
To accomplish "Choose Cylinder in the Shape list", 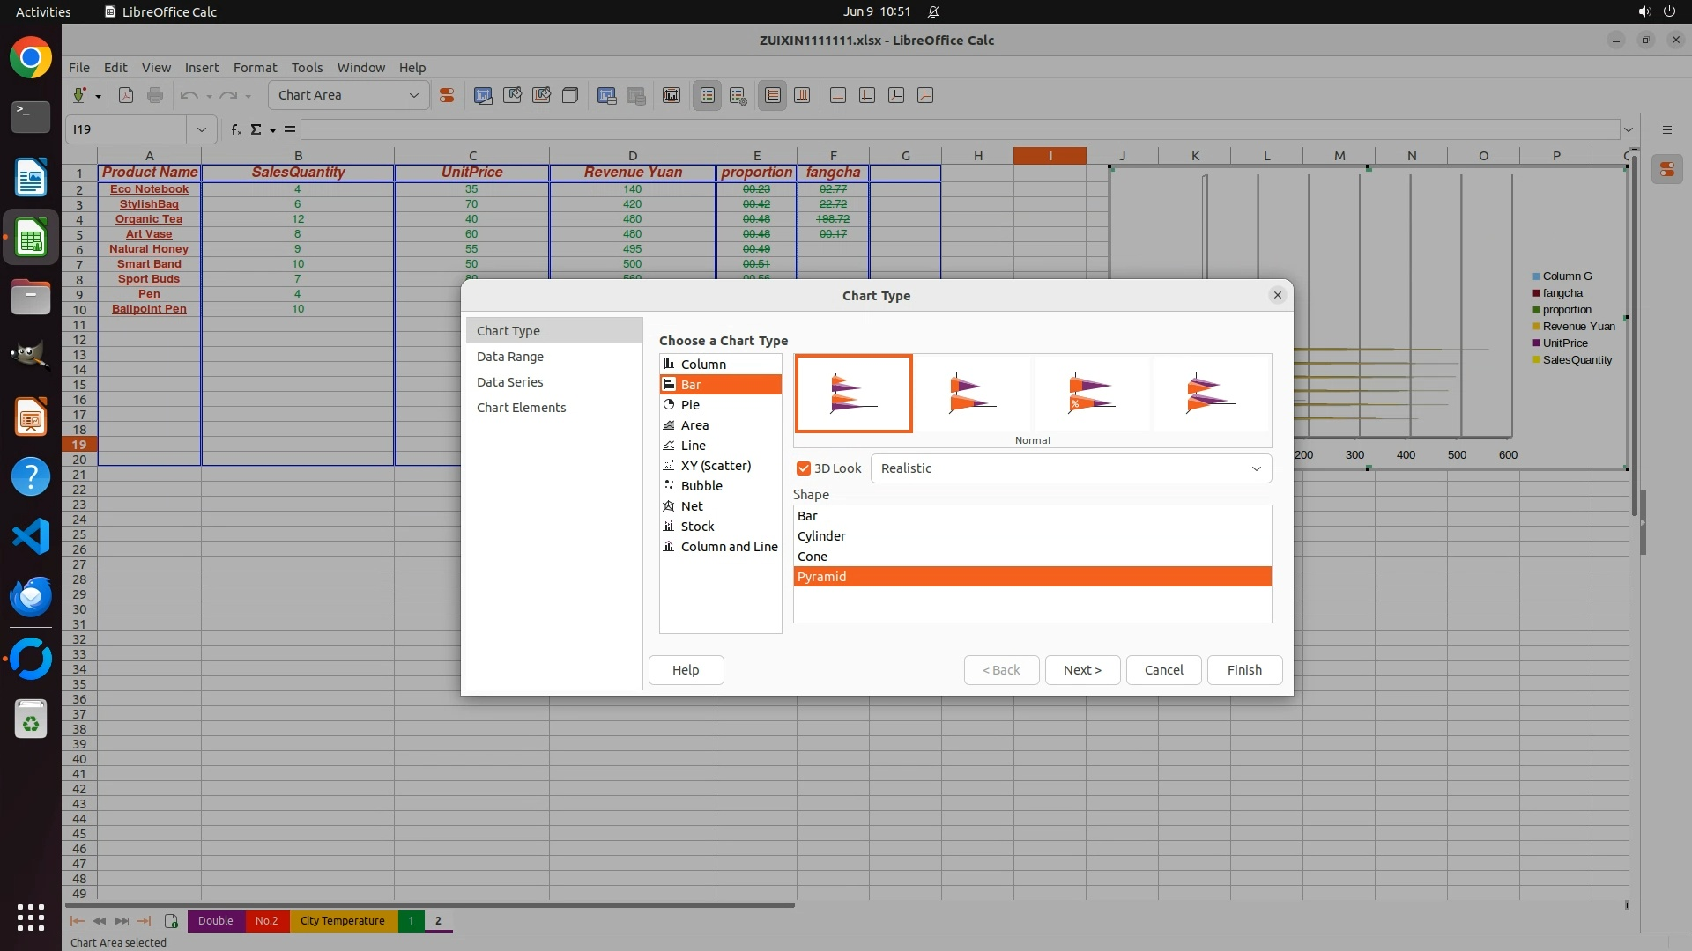I will [x=821, y=536].
